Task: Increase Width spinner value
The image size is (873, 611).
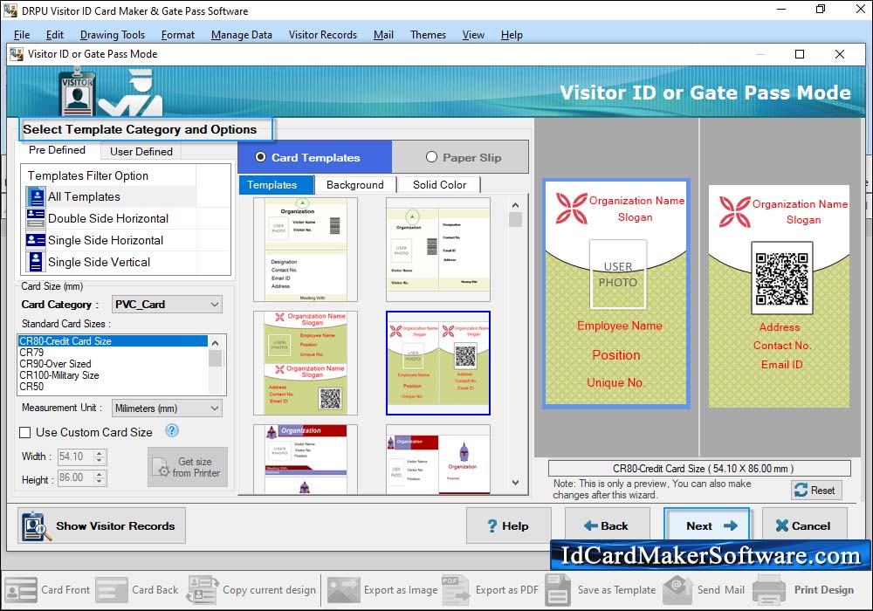Action: 100,454
